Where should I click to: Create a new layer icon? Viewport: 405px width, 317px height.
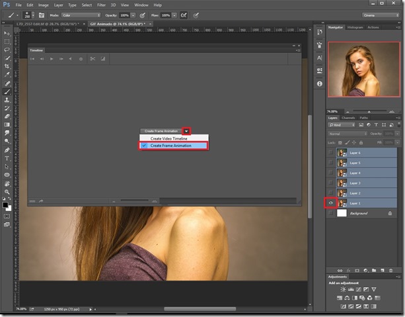click(383, 271)
